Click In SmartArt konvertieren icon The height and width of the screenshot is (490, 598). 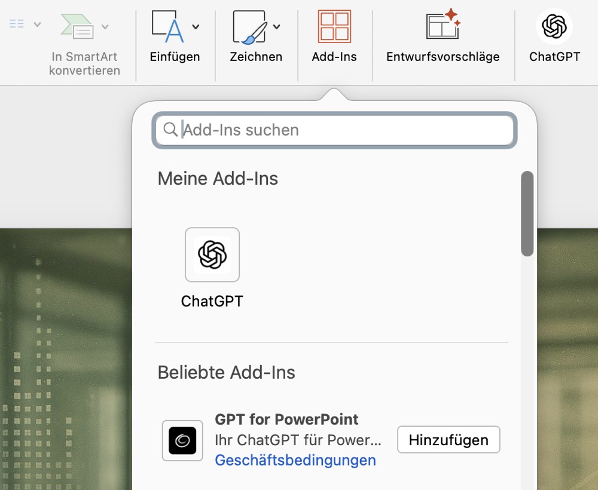tap(77, 26)
